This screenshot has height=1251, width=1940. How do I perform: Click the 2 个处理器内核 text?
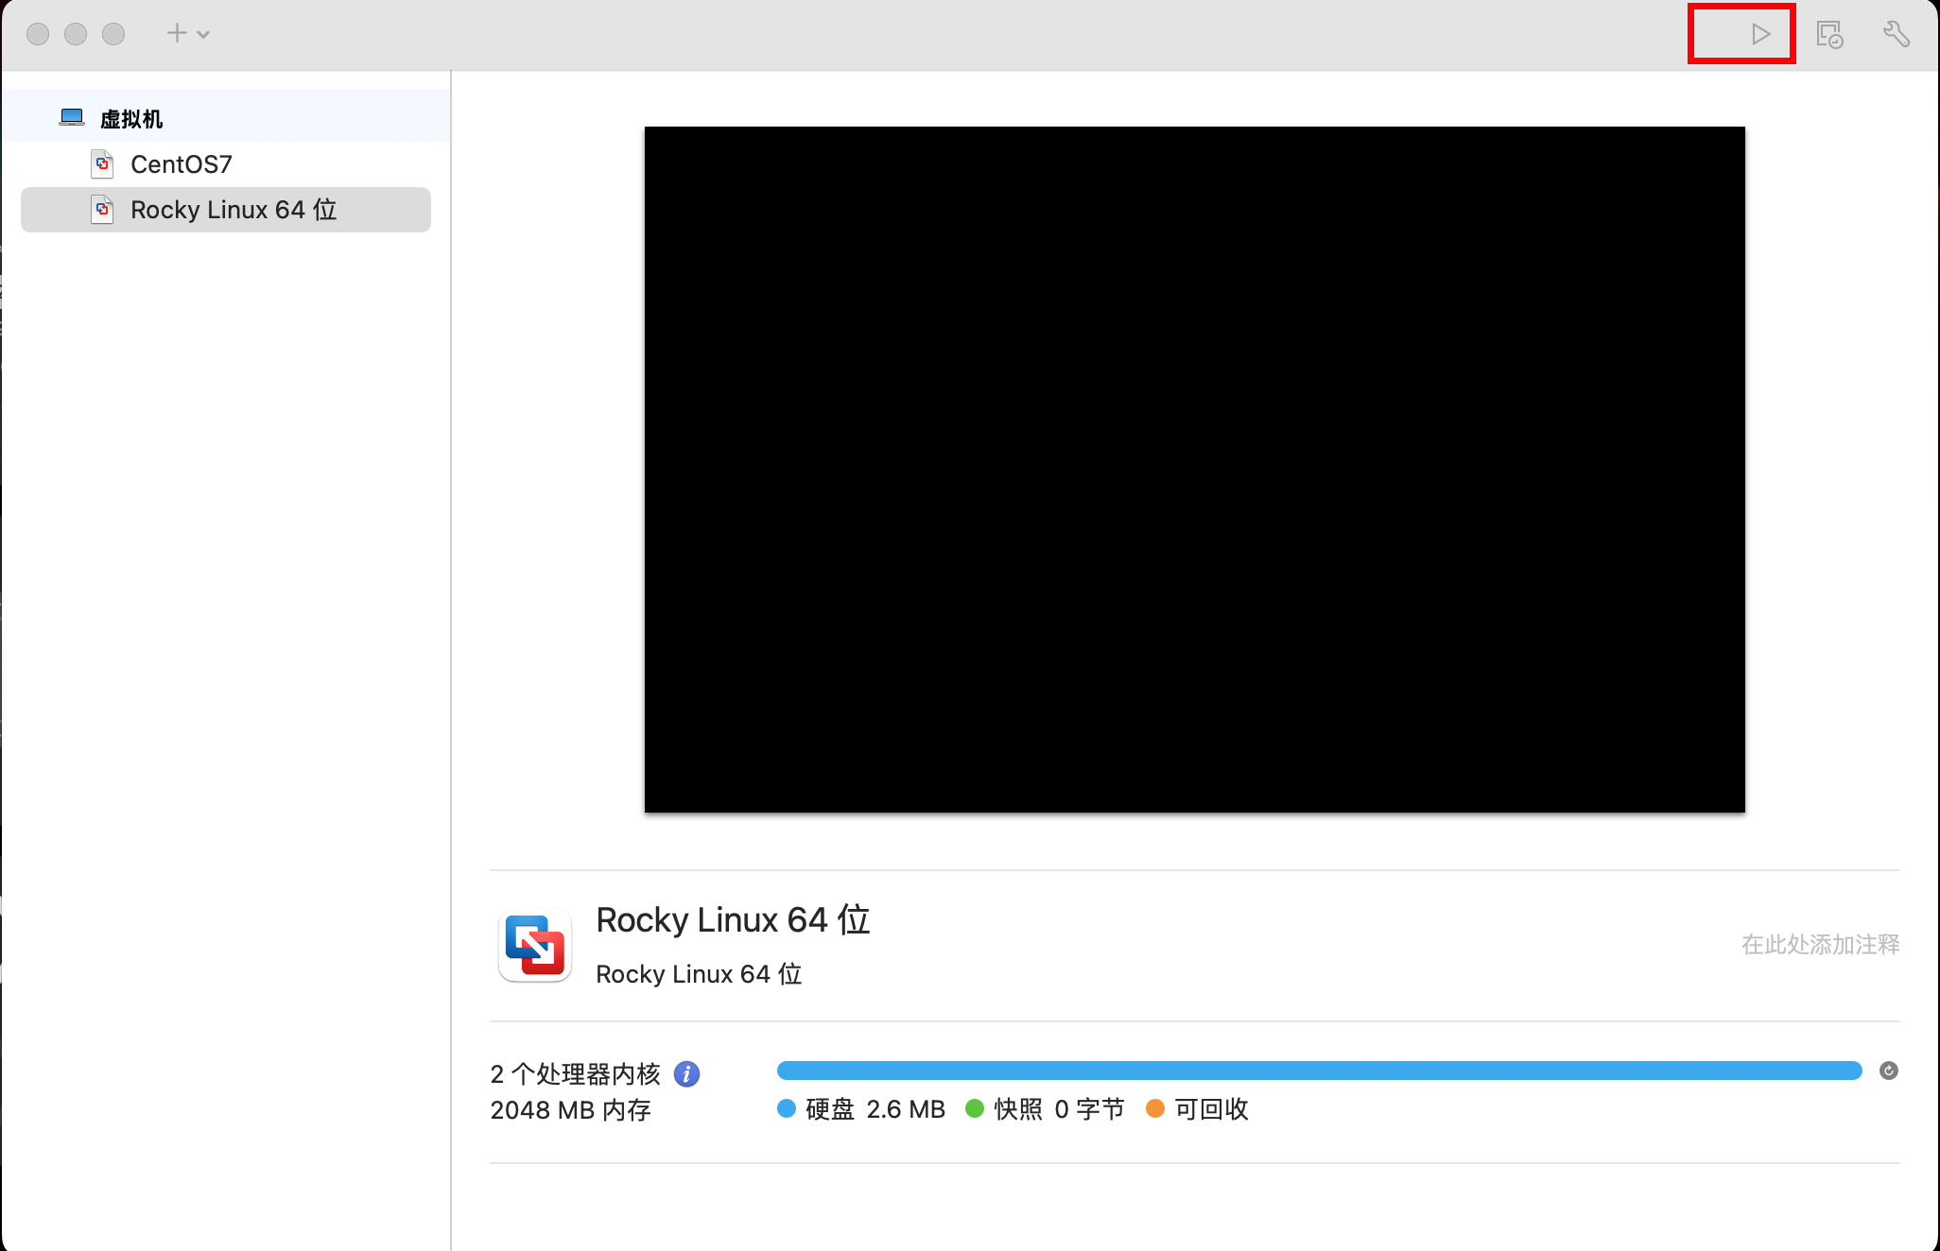[575, 1074]
